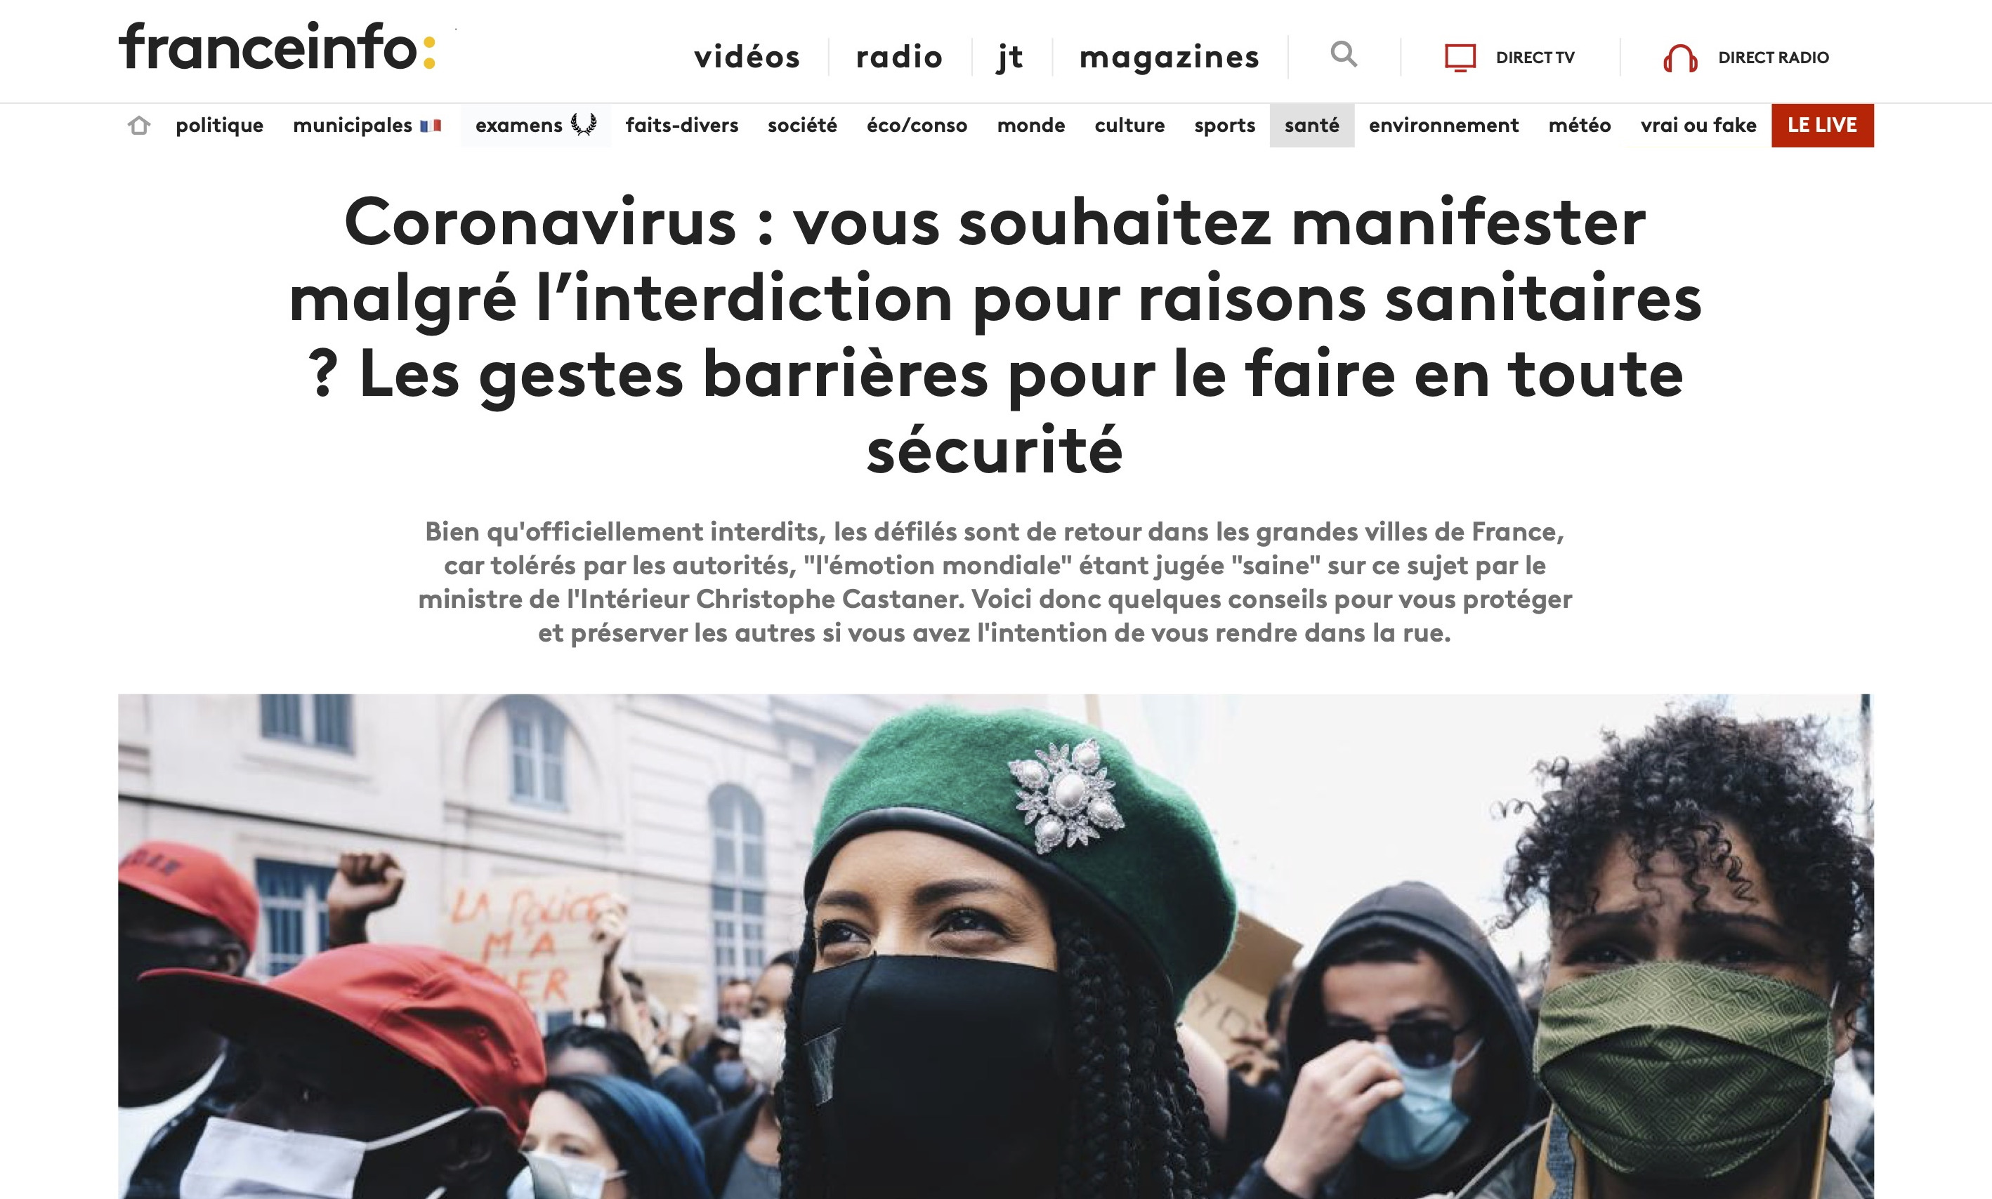This screenshot has height=1199, width=1992.
Task: Visit the vrai ou fake section
Action: click(x=1698, y=125)
